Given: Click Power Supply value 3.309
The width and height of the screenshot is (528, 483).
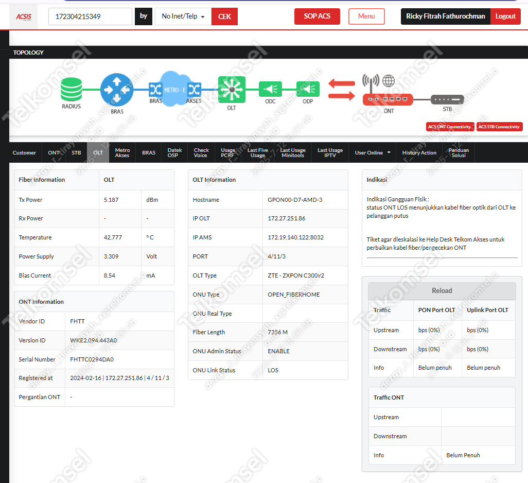Looking at the screenshot, I should point(111,256).
